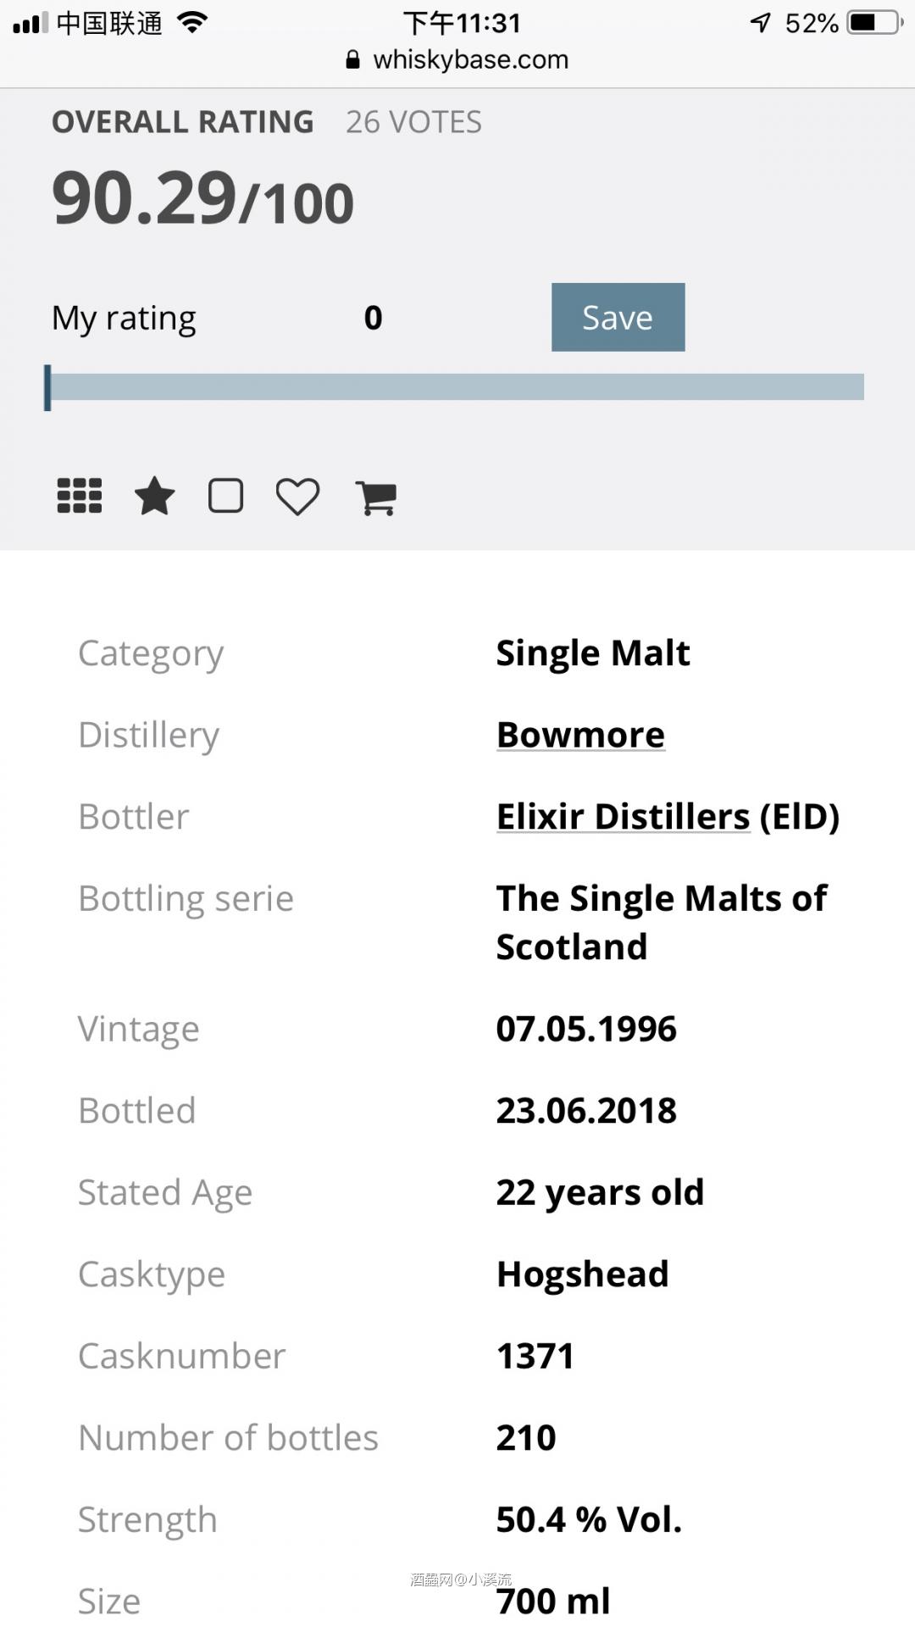Tap the whiskybase.com address bar
Image resolution: width=915 pixels, height=1627 pixels.
pos(470,60)
